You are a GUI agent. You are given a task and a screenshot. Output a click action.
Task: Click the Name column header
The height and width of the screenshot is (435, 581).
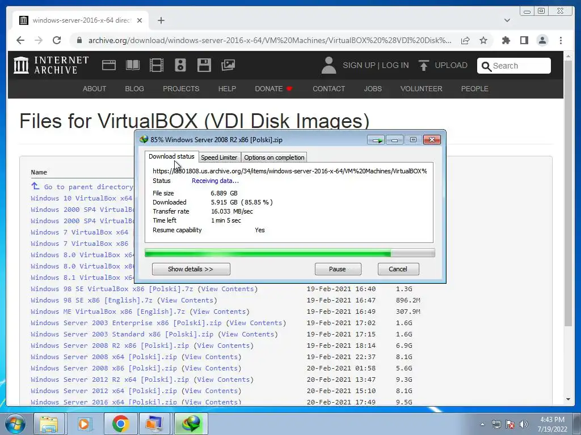(39, 172)
